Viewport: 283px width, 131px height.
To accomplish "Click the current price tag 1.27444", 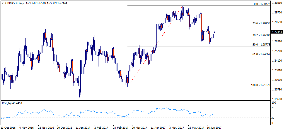I will click(x=277, y=32).
